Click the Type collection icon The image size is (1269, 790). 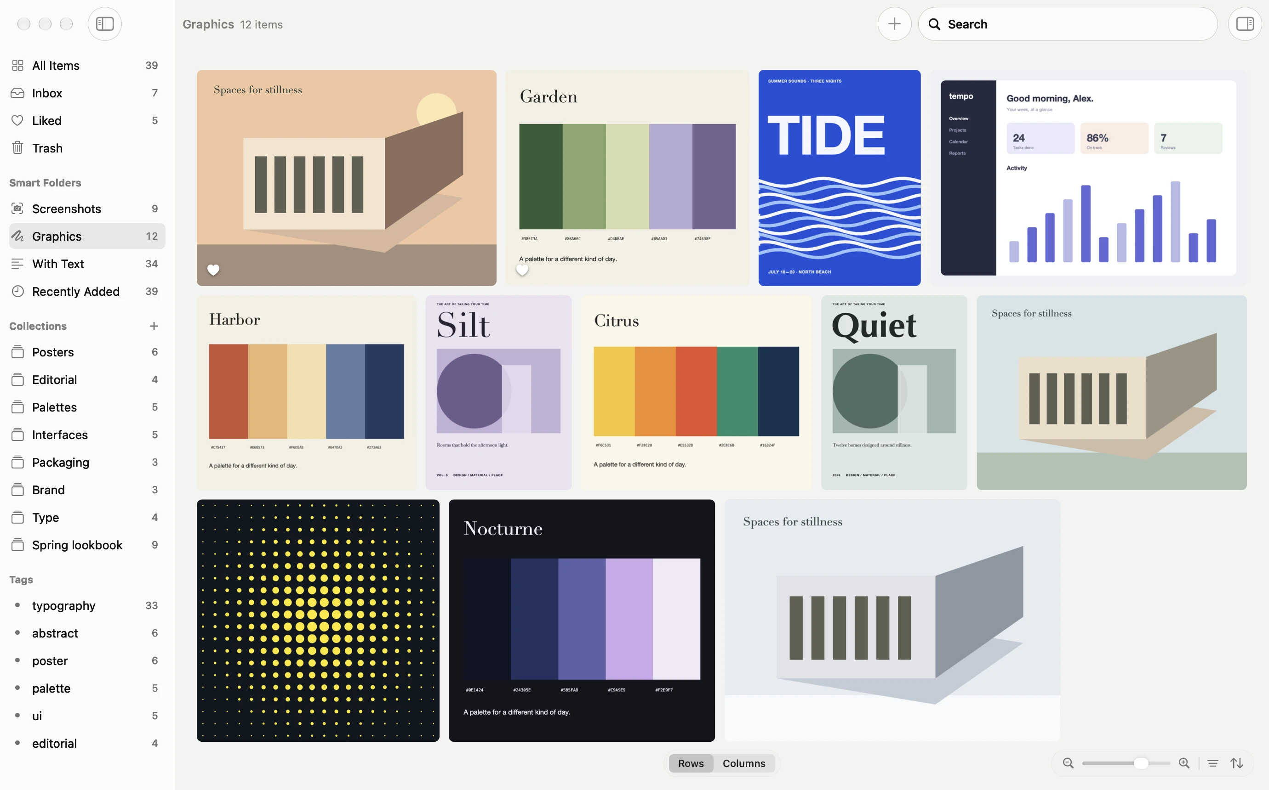pos(18,517)
